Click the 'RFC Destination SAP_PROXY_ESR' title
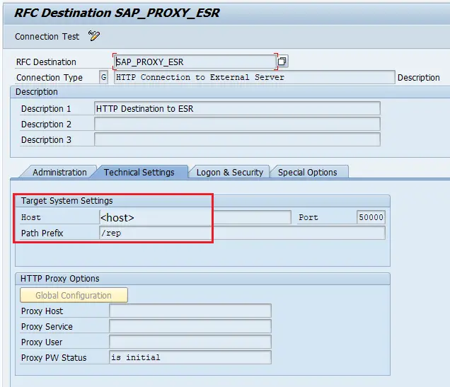The height and width of the screenshot is (387, 450). coord(117,13)
